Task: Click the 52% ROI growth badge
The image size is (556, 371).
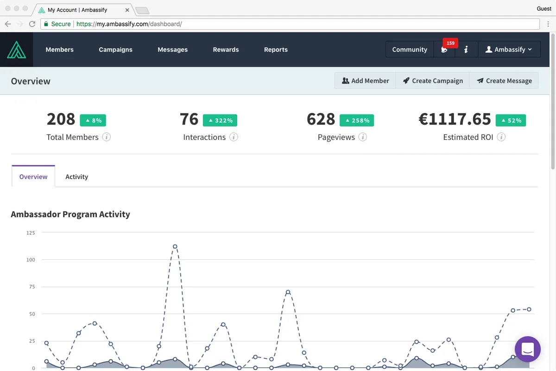Action: click(x=511, y=120)
